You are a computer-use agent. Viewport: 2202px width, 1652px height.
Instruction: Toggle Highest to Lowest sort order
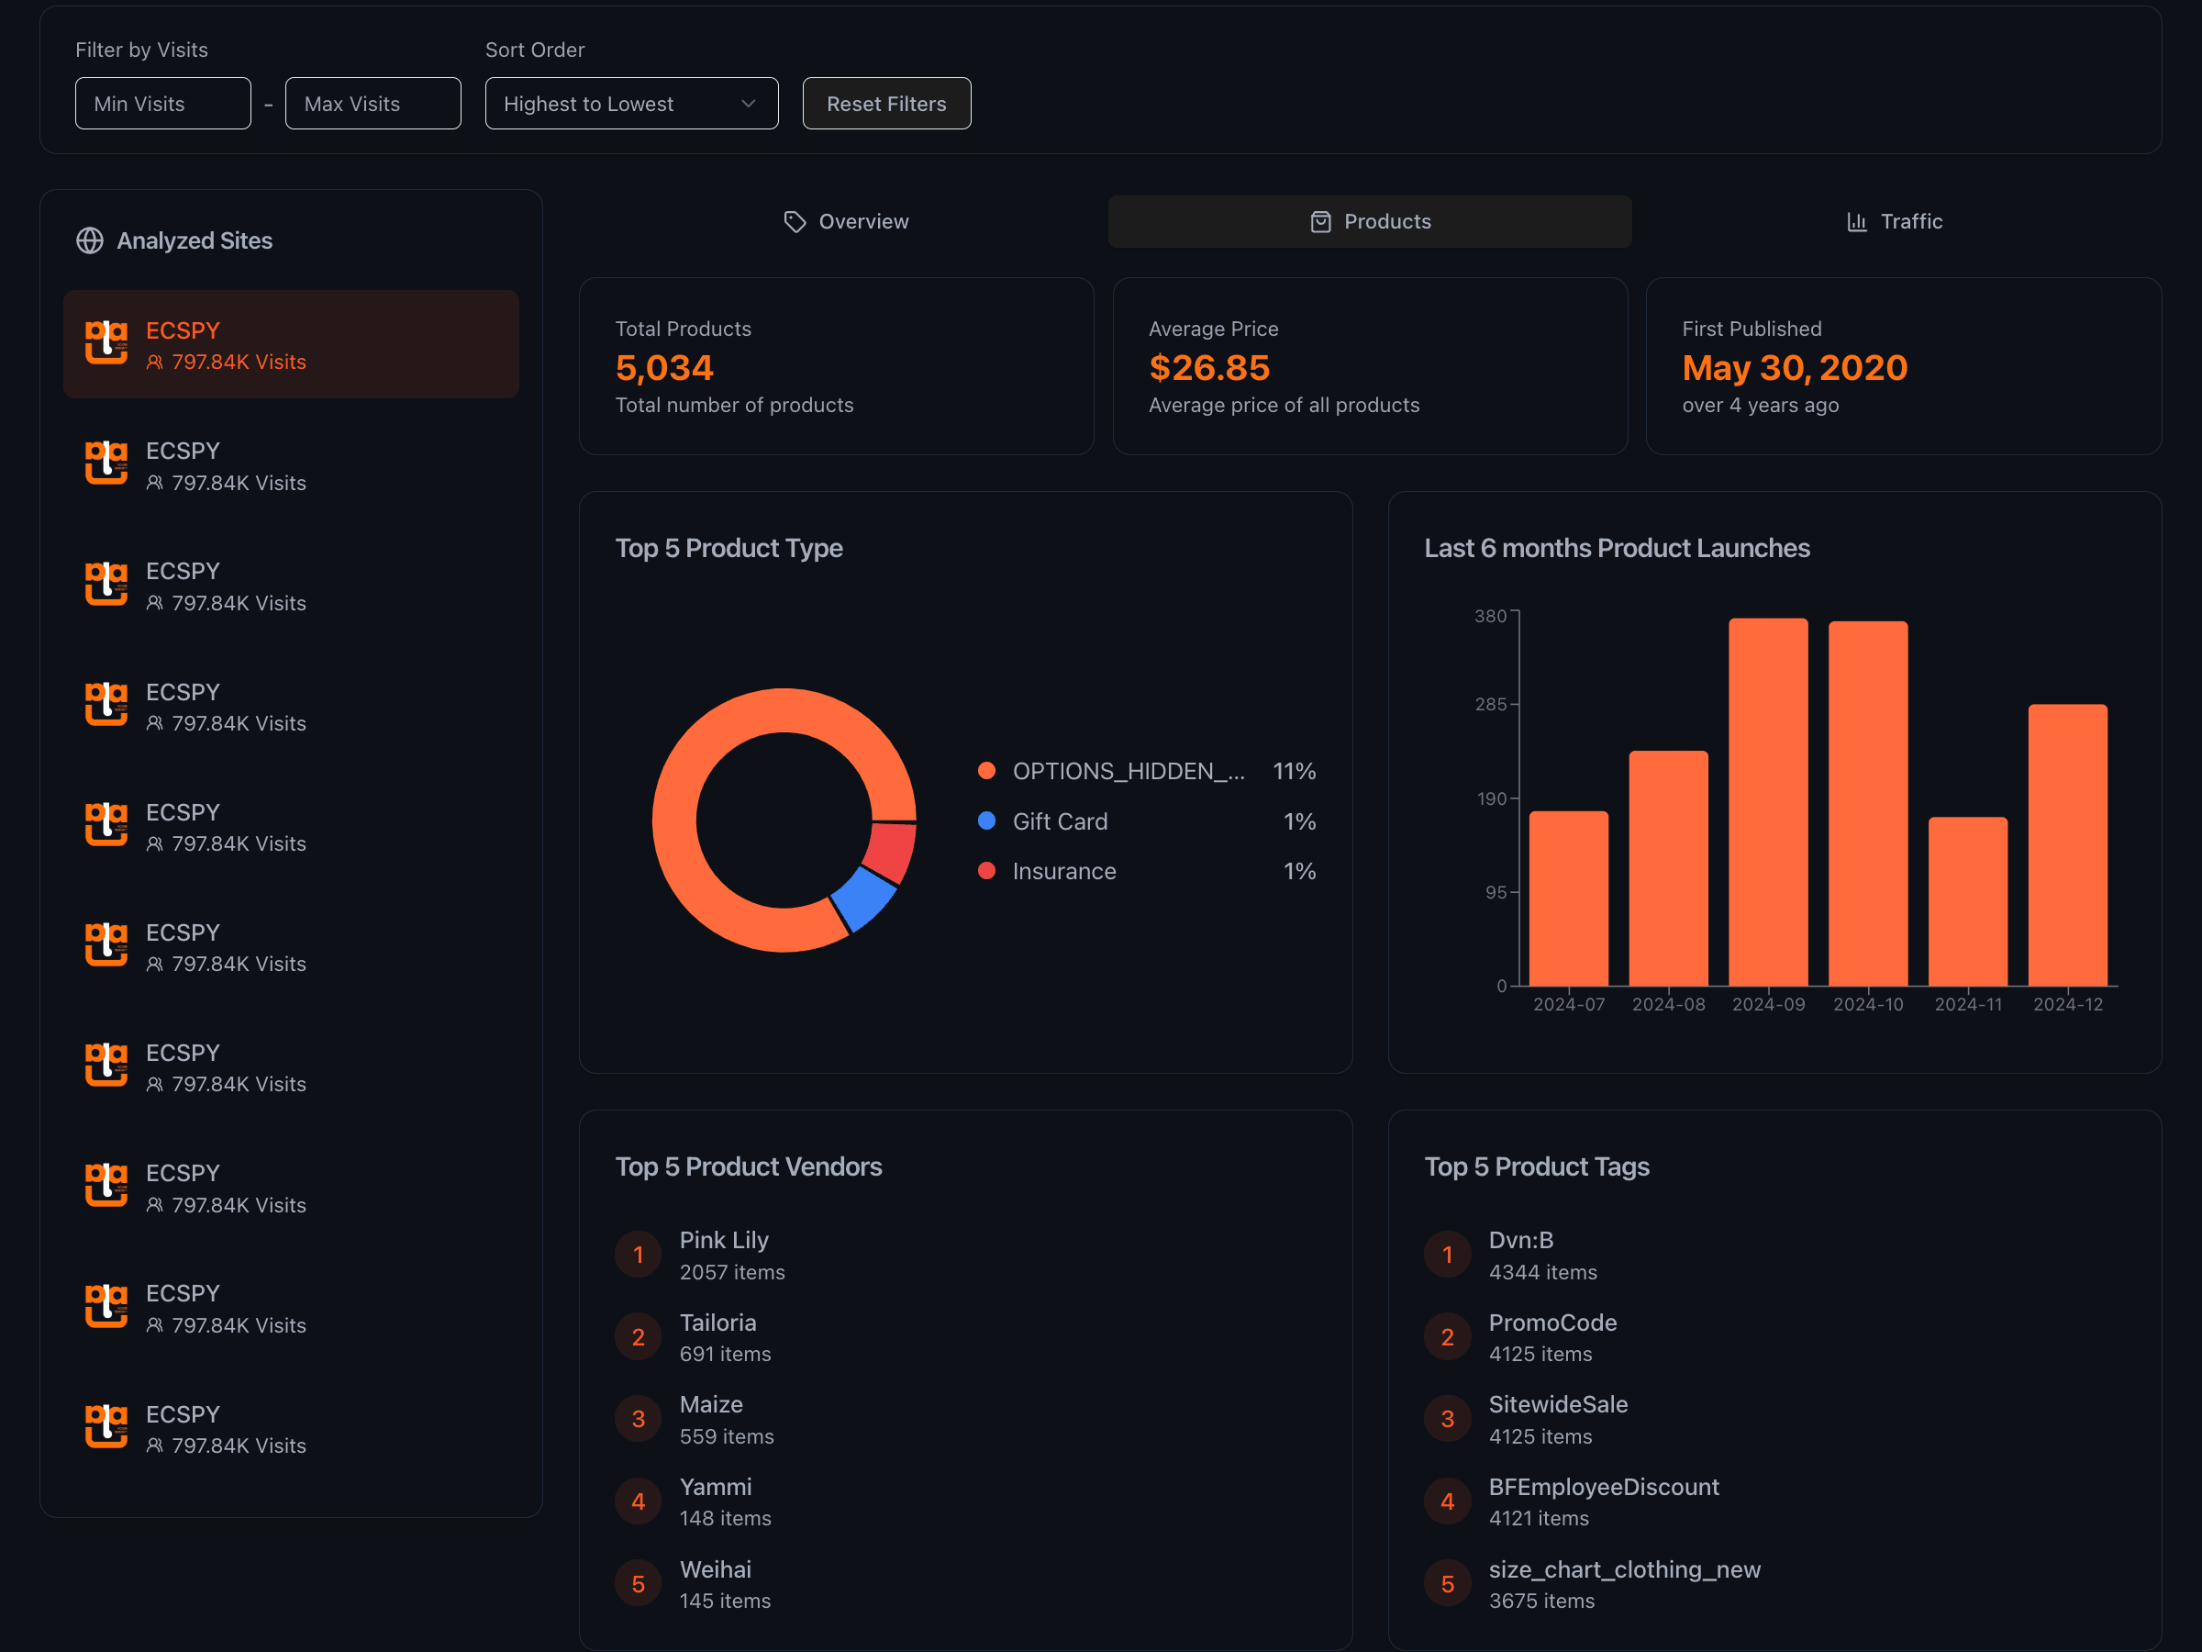(x=628, y=104)
